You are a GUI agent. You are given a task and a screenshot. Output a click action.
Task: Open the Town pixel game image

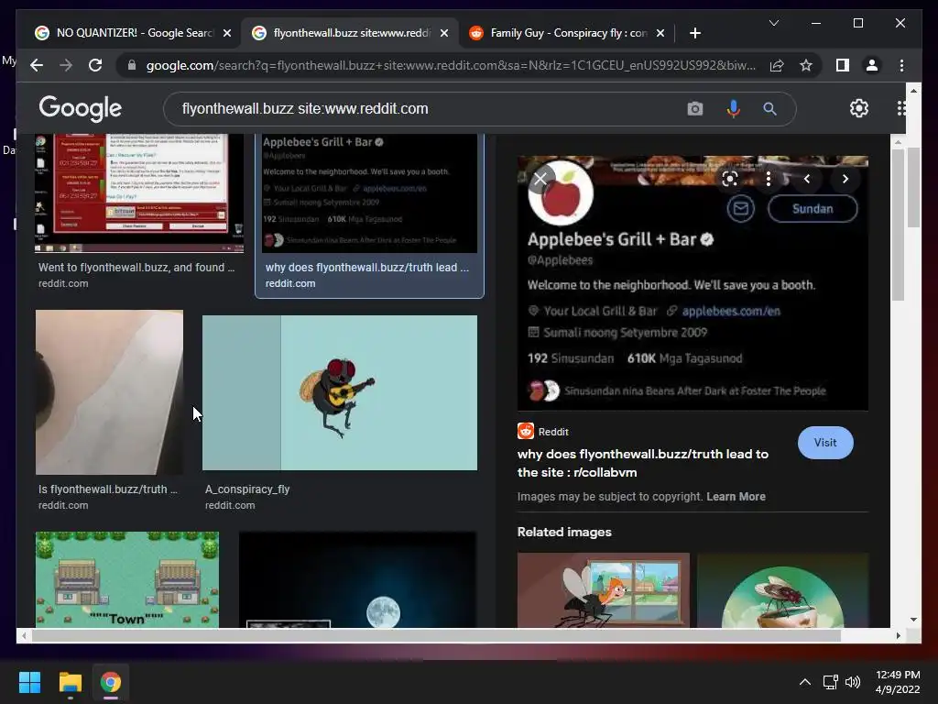pyautogui.click(x=126, y=579)
